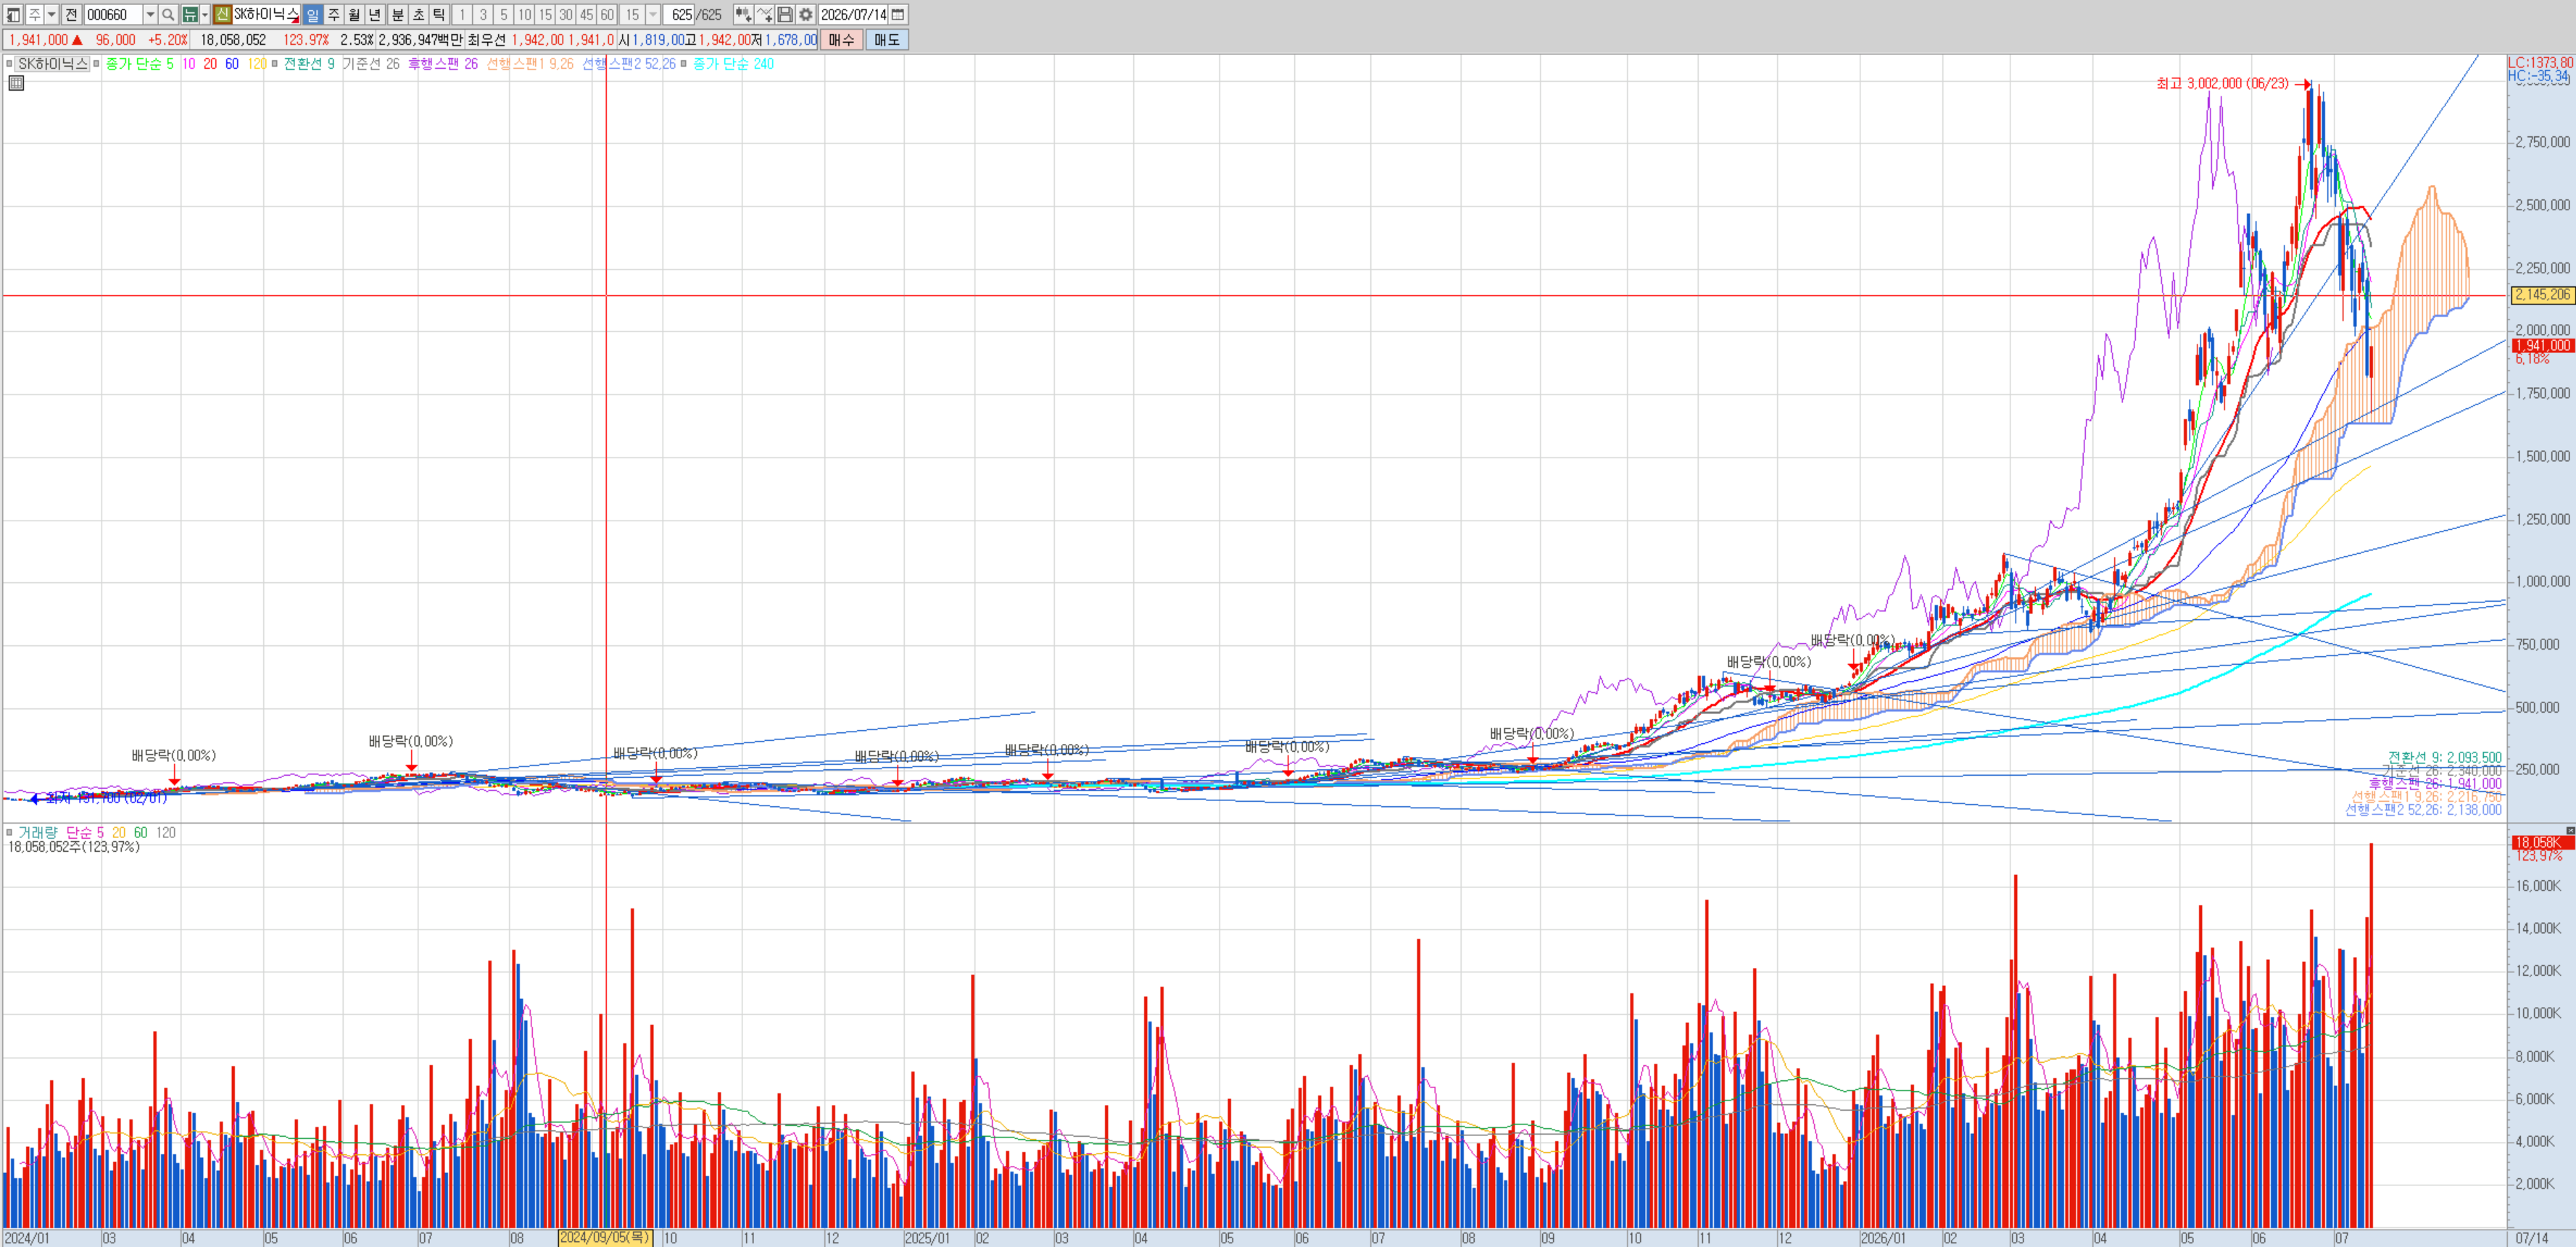Open the line drawing add tool
The image size is (2576, 1247).
[765, 15]
